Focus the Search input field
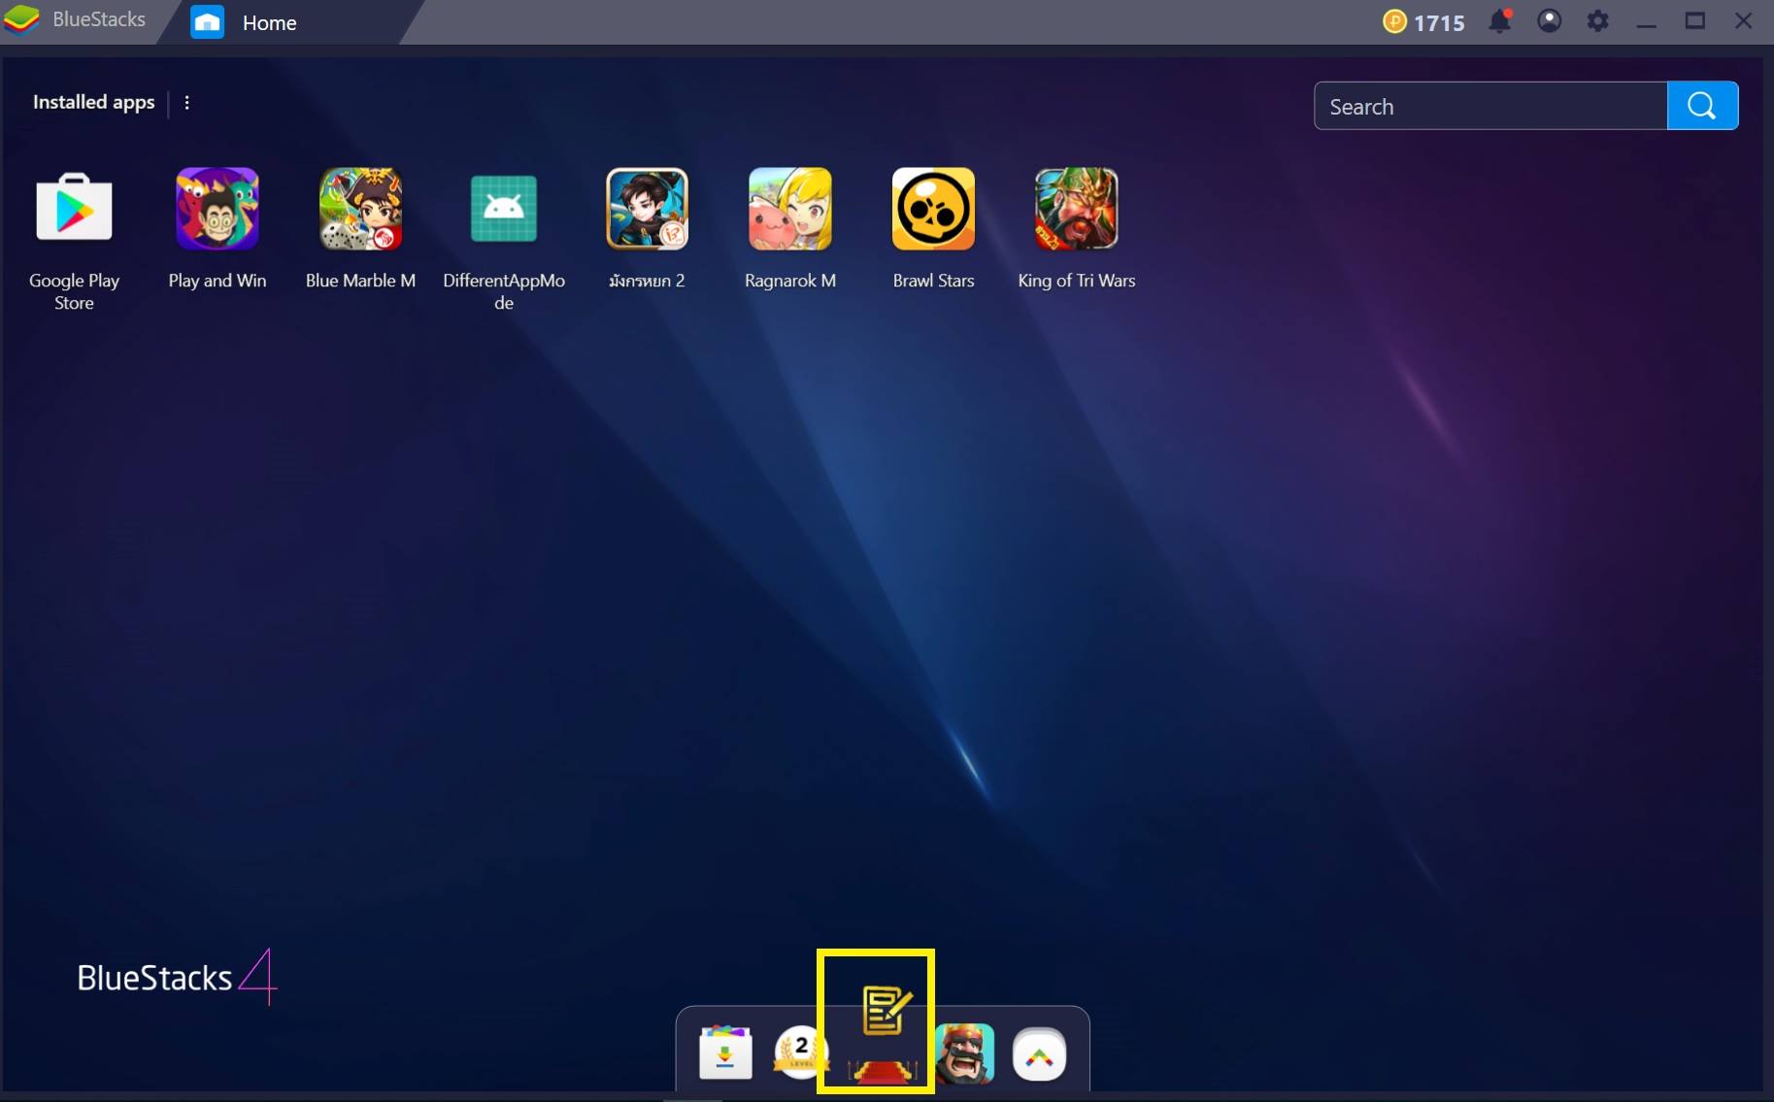Screen dimensions: 1774x1102 [1490, 106]
